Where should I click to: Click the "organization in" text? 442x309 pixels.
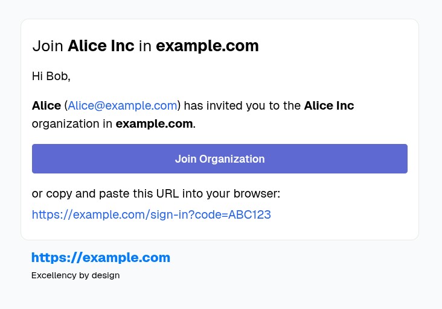tap(72, 125)
